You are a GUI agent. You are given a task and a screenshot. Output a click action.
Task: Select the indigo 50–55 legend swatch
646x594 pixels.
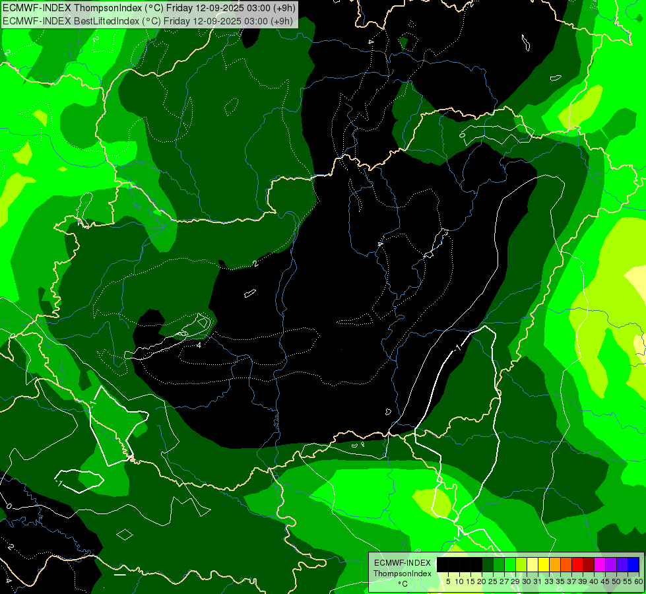click(622, 564)
